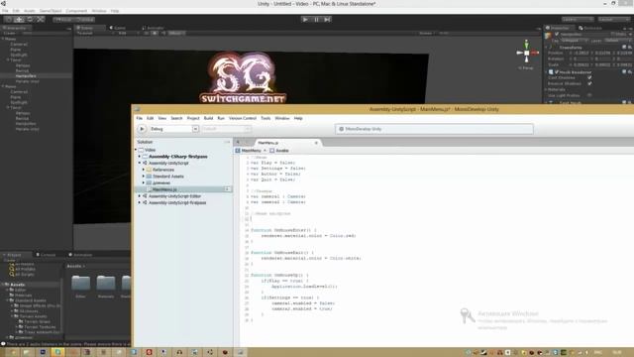Open the Create button in Hierarchy panel
Viewport: 634px width, 357px height.
tap(10, 33)
